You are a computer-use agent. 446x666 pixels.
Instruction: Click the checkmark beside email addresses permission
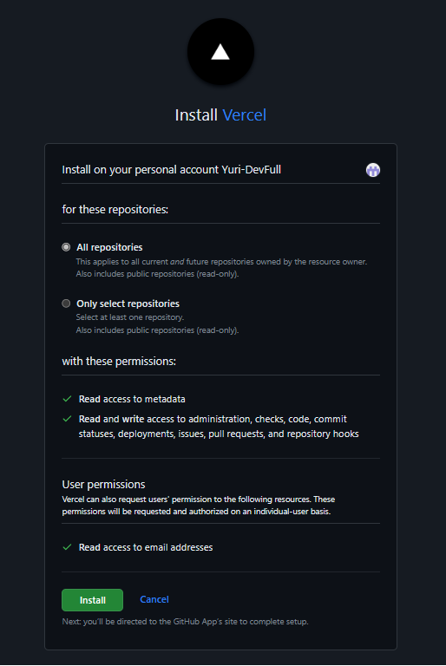(x=67, y=547)
